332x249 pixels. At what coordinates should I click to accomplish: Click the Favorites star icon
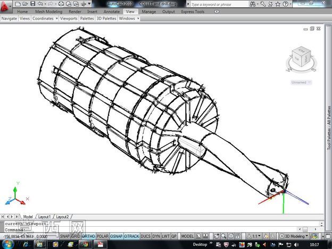coord(278,4)
